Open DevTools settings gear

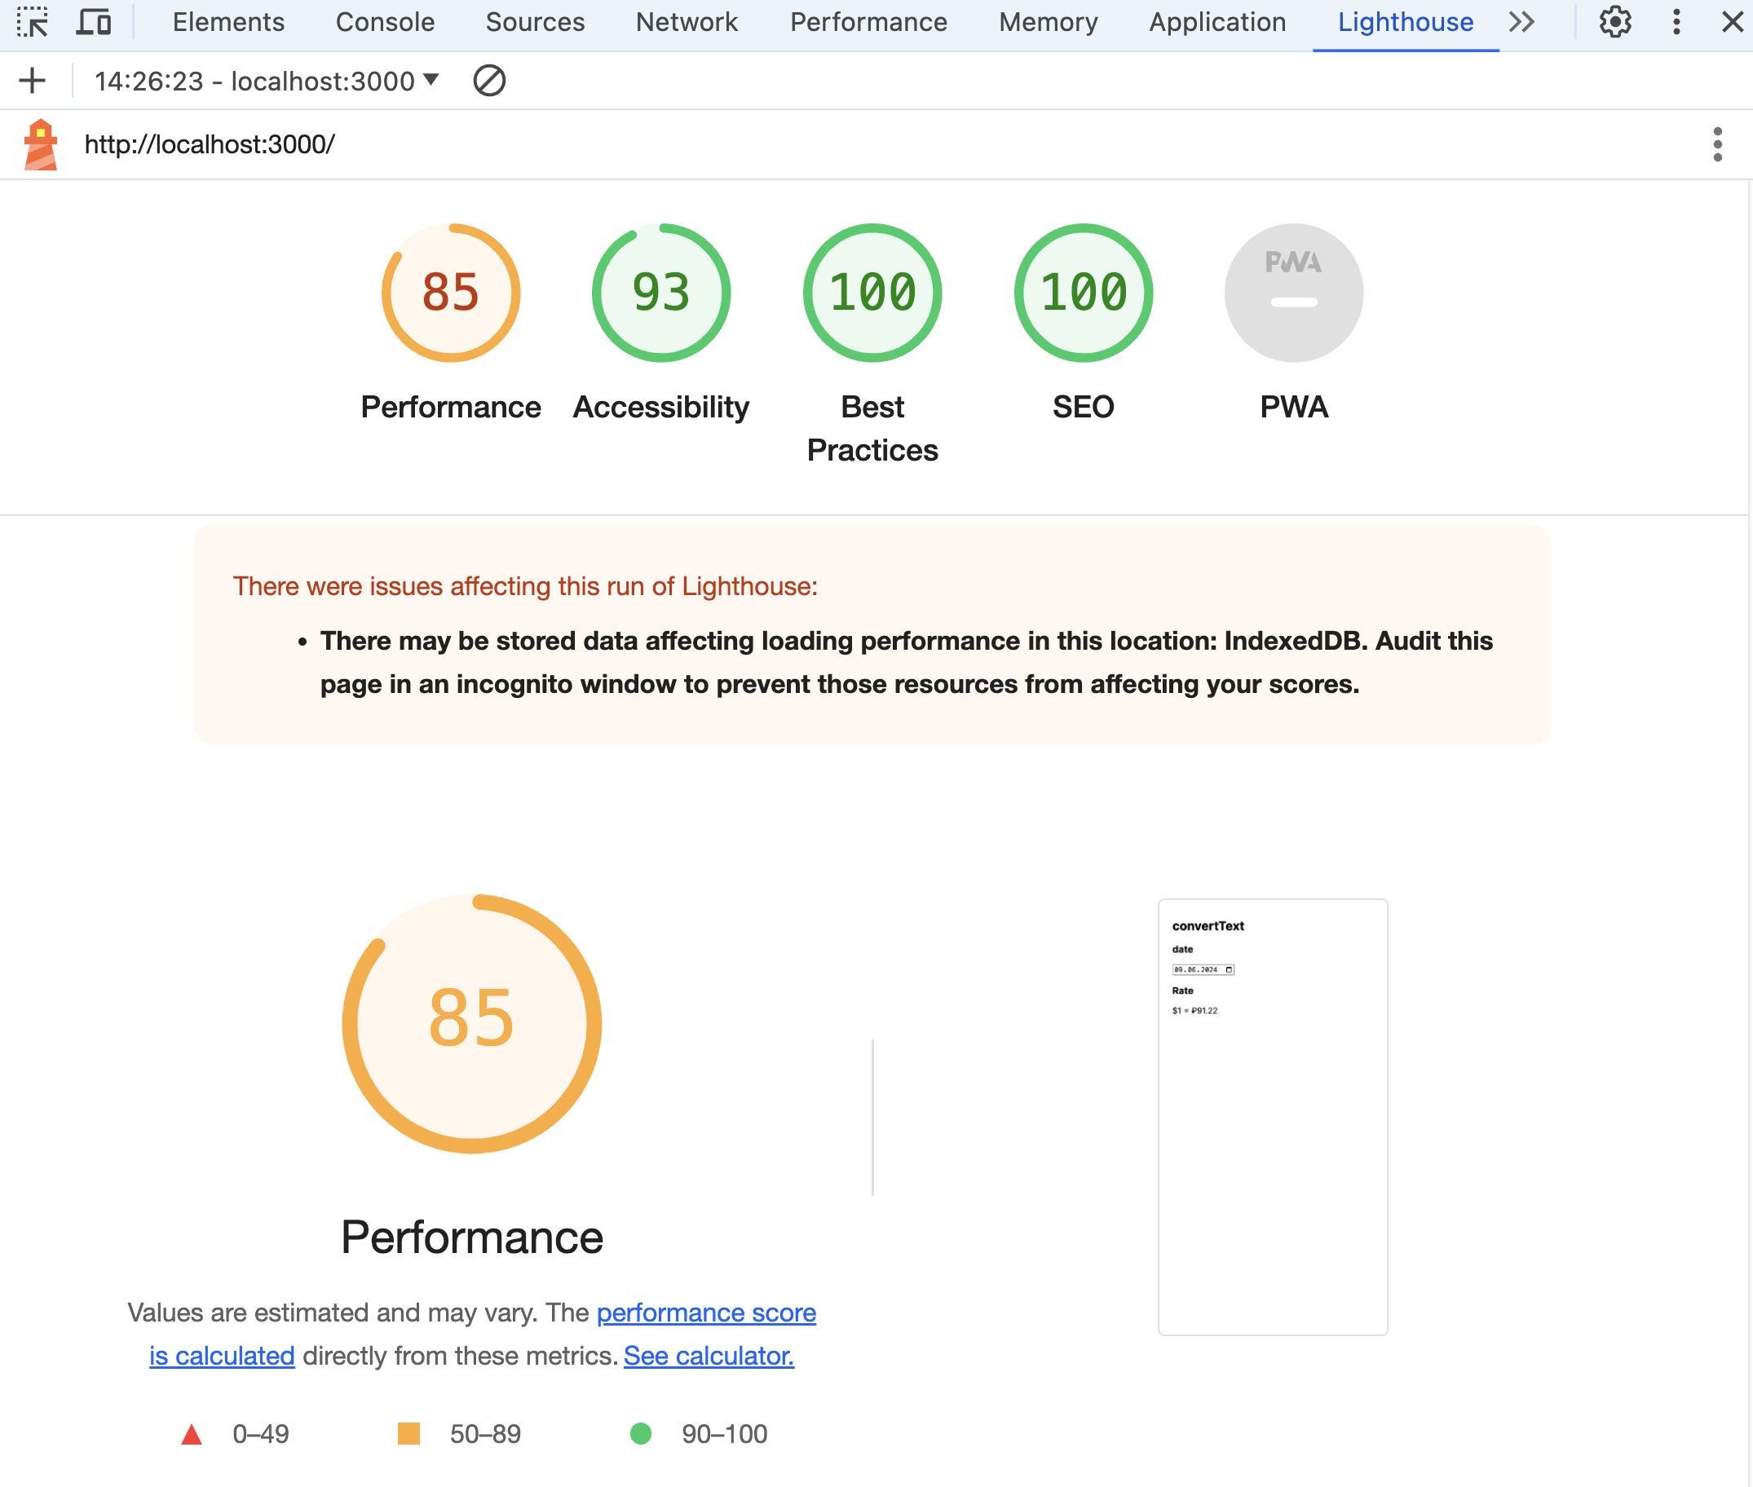[x=1614, y=22]
